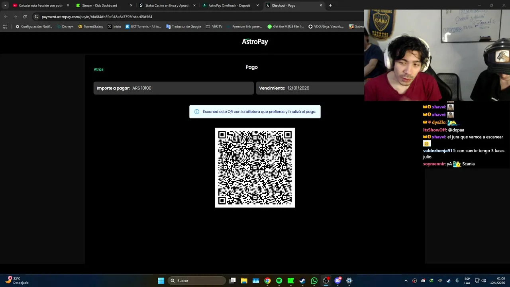Click the payment QR code image

(x=255, y=167)
